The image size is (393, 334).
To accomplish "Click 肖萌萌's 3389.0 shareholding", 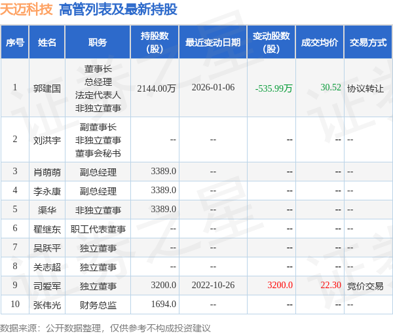I will 163,172.
